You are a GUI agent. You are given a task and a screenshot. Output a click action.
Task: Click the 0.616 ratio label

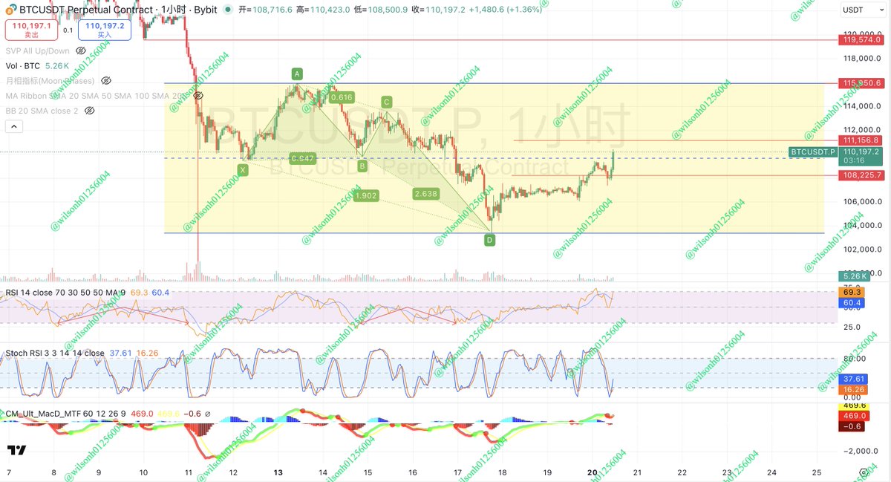(x=342, y=97)
